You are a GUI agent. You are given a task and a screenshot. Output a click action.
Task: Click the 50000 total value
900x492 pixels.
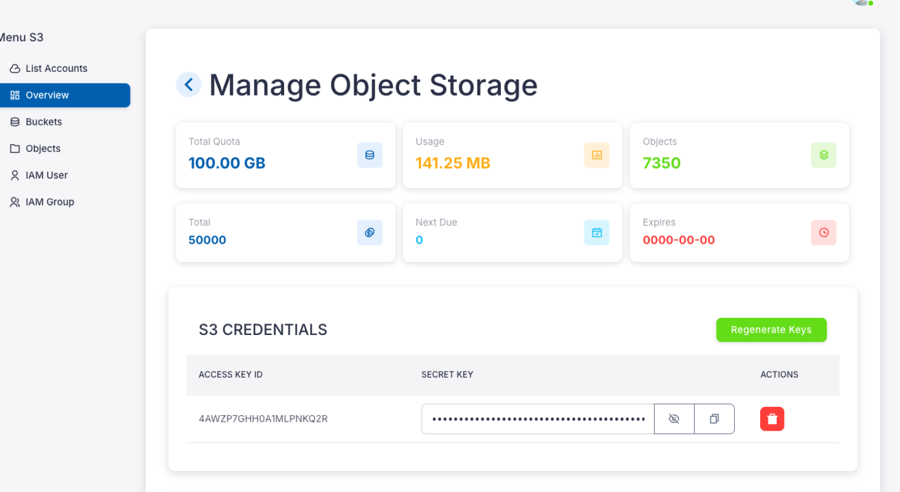pos(207,240)
